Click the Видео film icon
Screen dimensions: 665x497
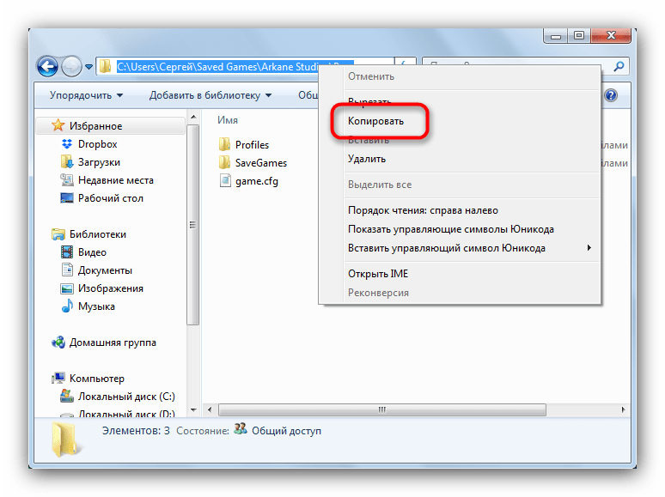click(67, 252)
